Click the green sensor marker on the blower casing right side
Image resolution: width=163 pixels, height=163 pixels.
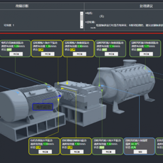coord(152,77)
